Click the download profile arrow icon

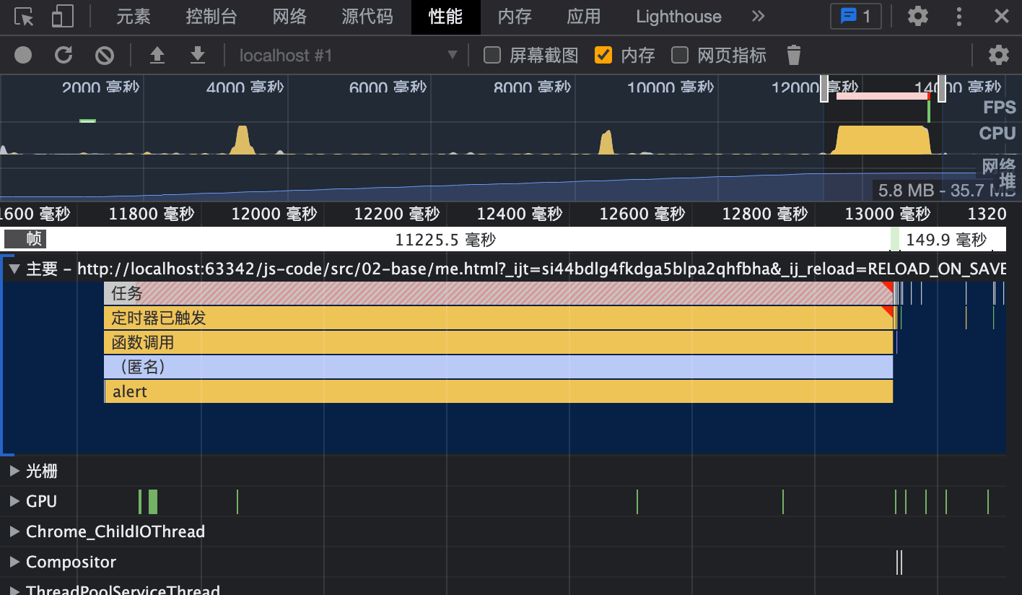(197, 55)
